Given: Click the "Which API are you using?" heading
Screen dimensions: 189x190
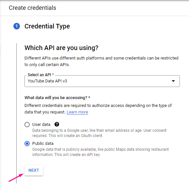Looking at the screenshot, I should click(61, 48).
